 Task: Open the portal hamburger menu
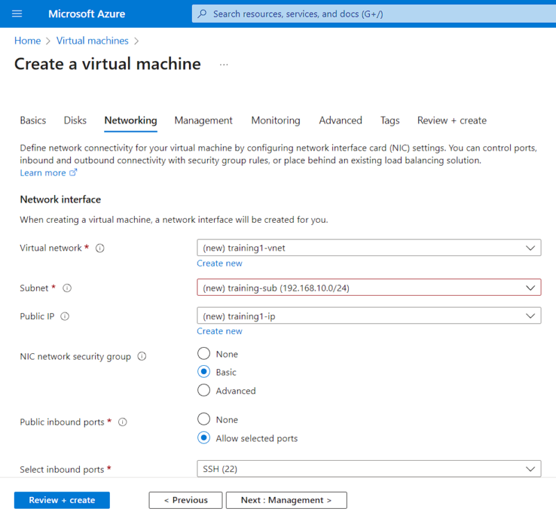click(17, 14)
